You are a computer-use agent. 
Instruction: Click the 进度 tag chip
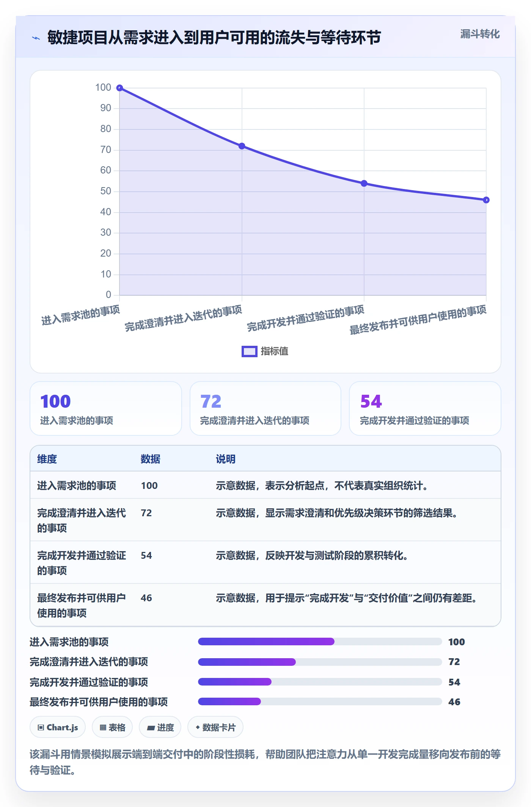click(x=160, y=727)
